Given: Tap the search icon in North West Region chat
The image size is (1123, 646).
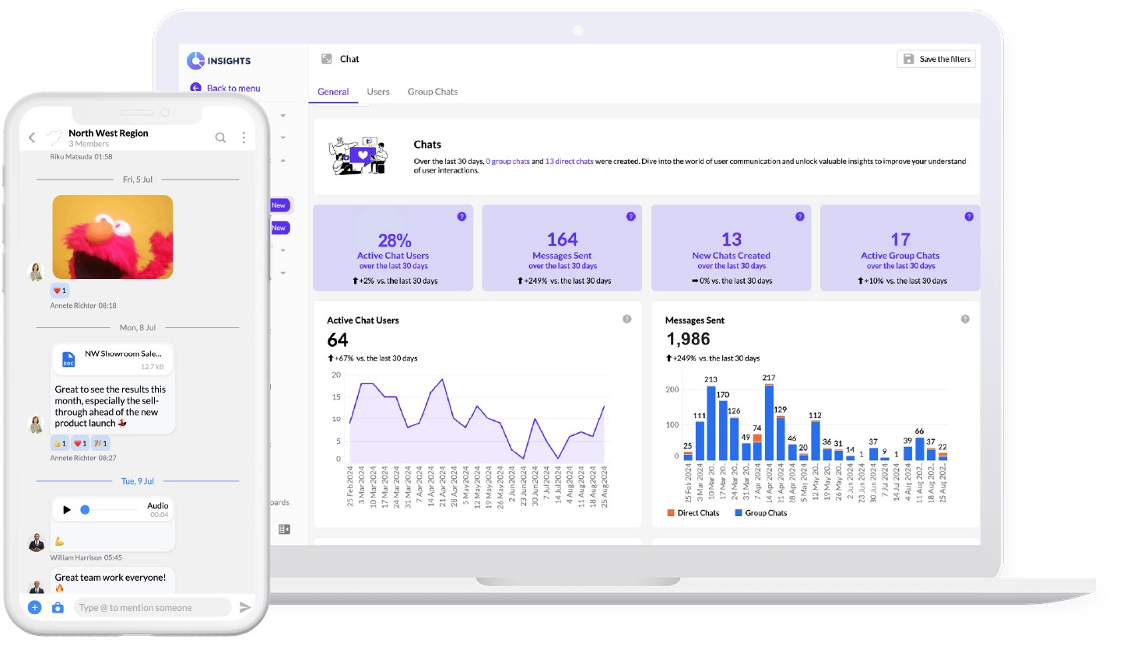Looking at the screenshot, I should click(x=220, y=138).
